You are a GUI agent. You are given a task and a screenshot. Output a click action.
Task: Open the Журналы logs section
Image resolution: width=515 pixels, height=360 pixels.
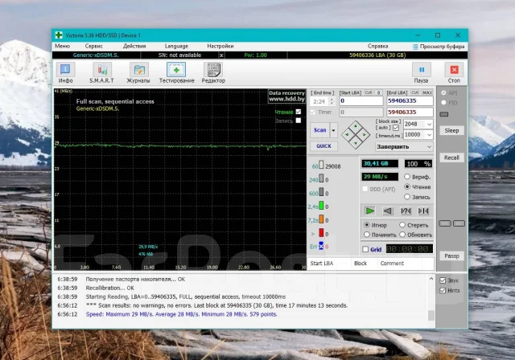(x=138, y=73)
